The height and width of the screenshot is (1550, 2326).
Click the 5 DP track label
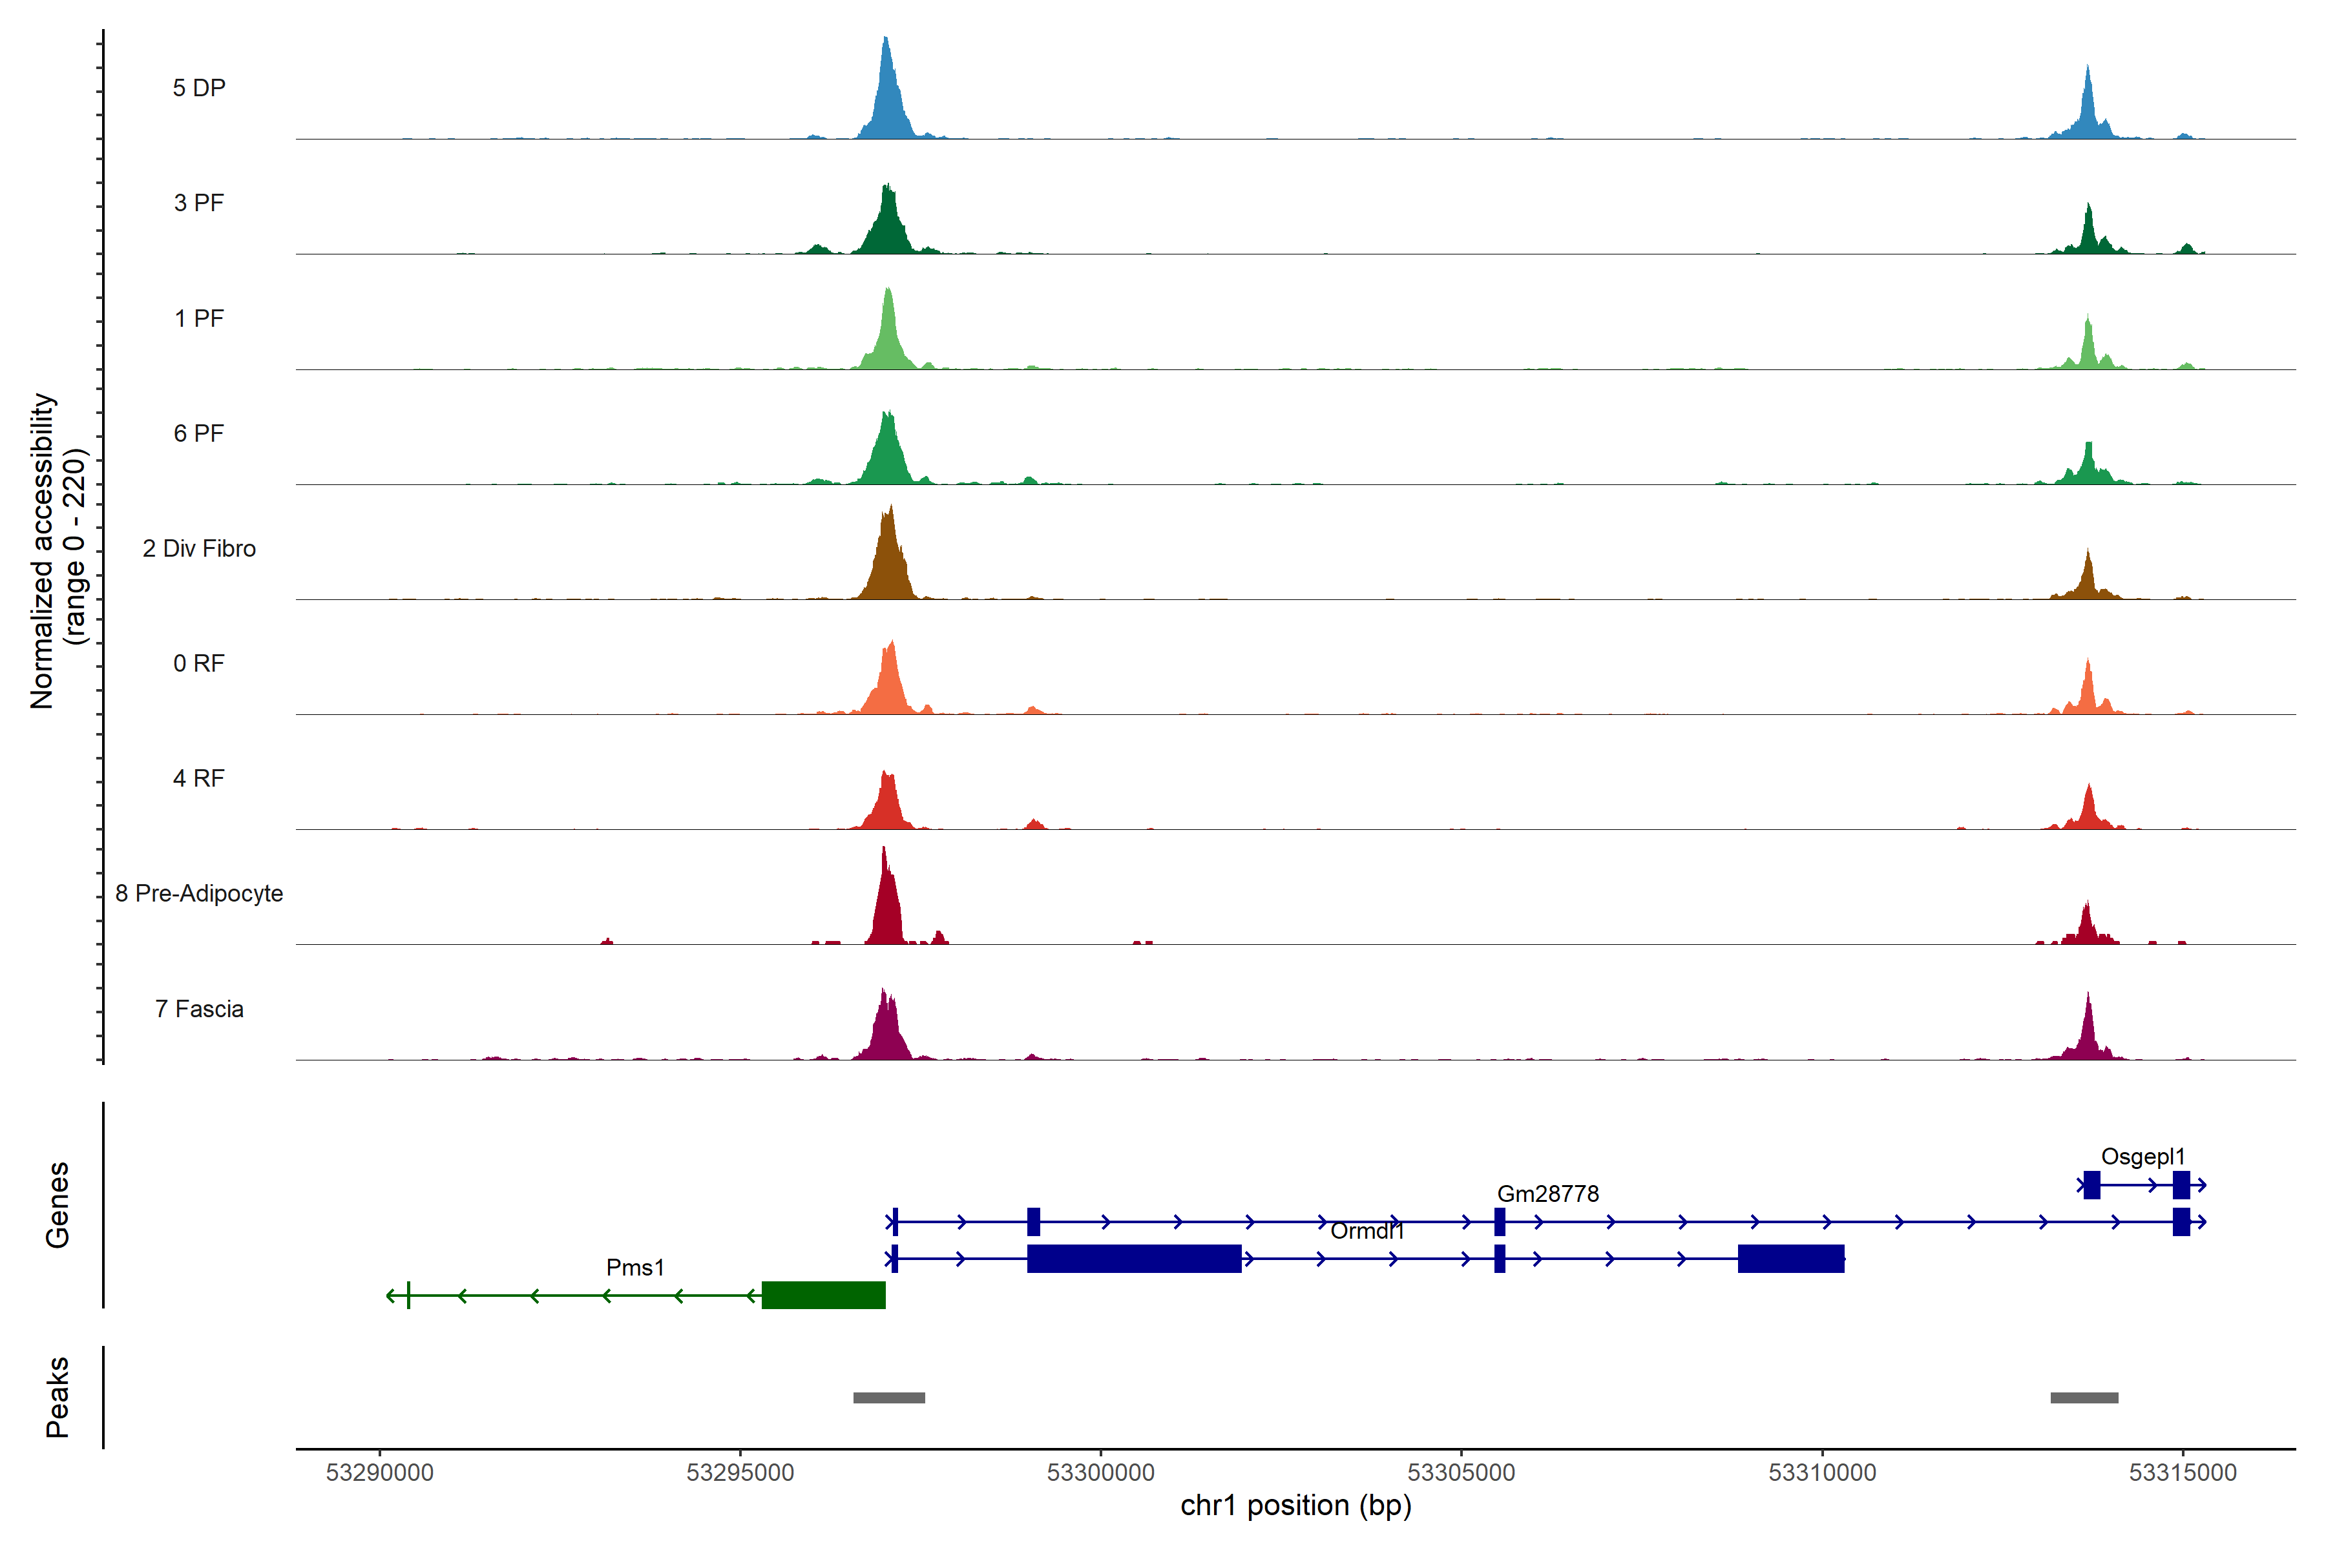(199, 88)
